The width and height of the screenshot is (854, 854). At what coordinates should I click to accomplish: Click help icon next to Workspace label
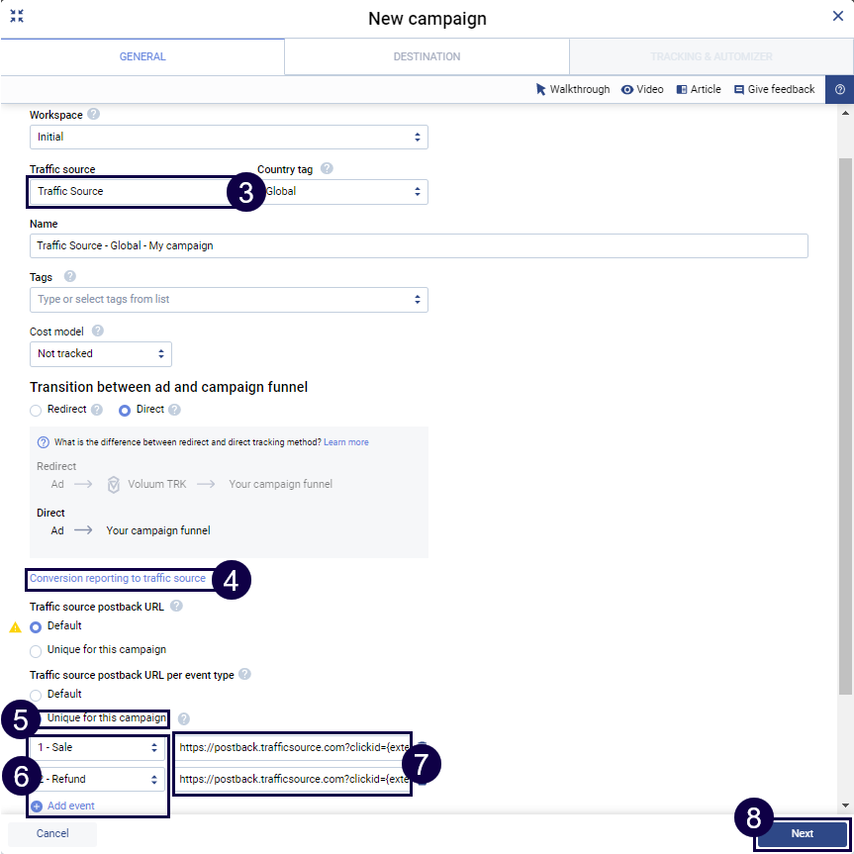[94, 115]
